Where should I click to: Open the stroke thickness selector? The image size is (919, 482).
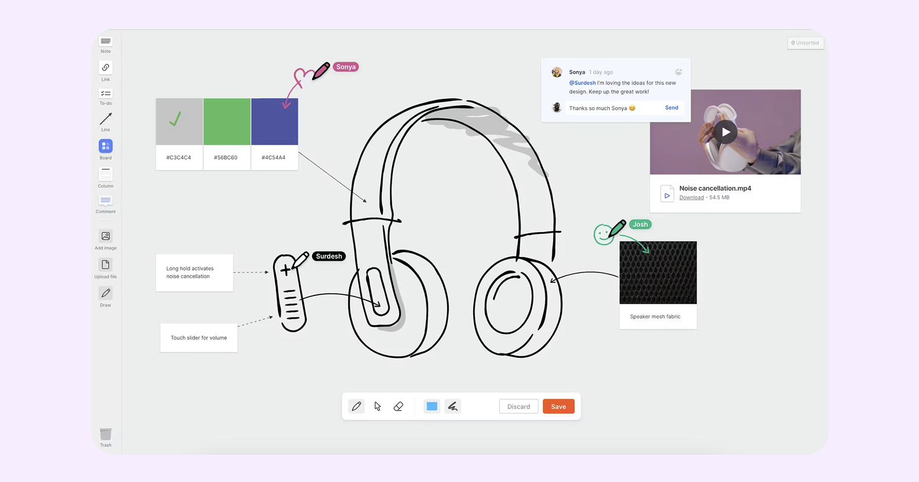pos(453,407)
